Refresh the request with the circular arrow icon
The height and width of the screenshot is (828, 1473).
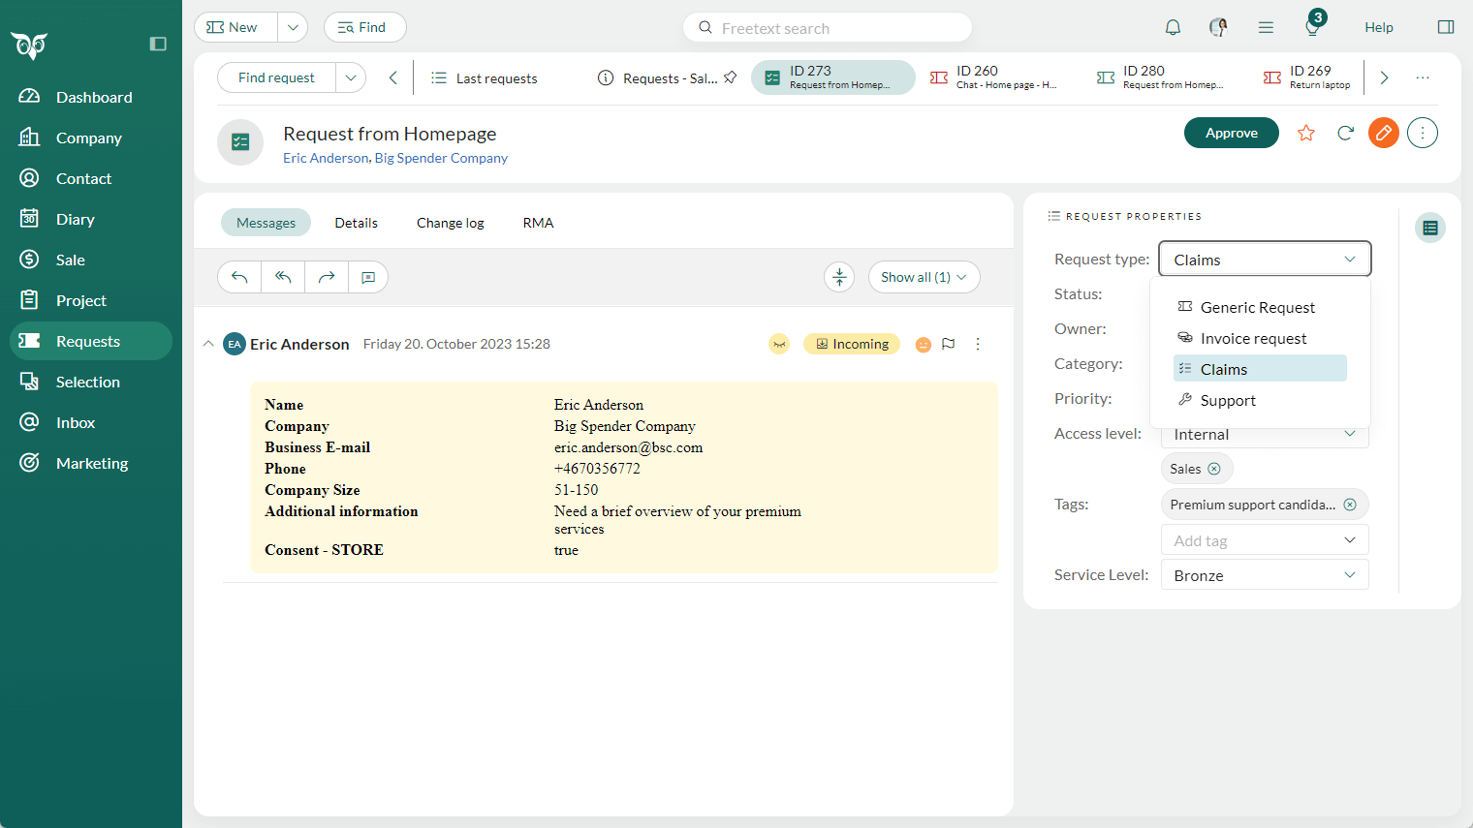tap(1345, 133)
